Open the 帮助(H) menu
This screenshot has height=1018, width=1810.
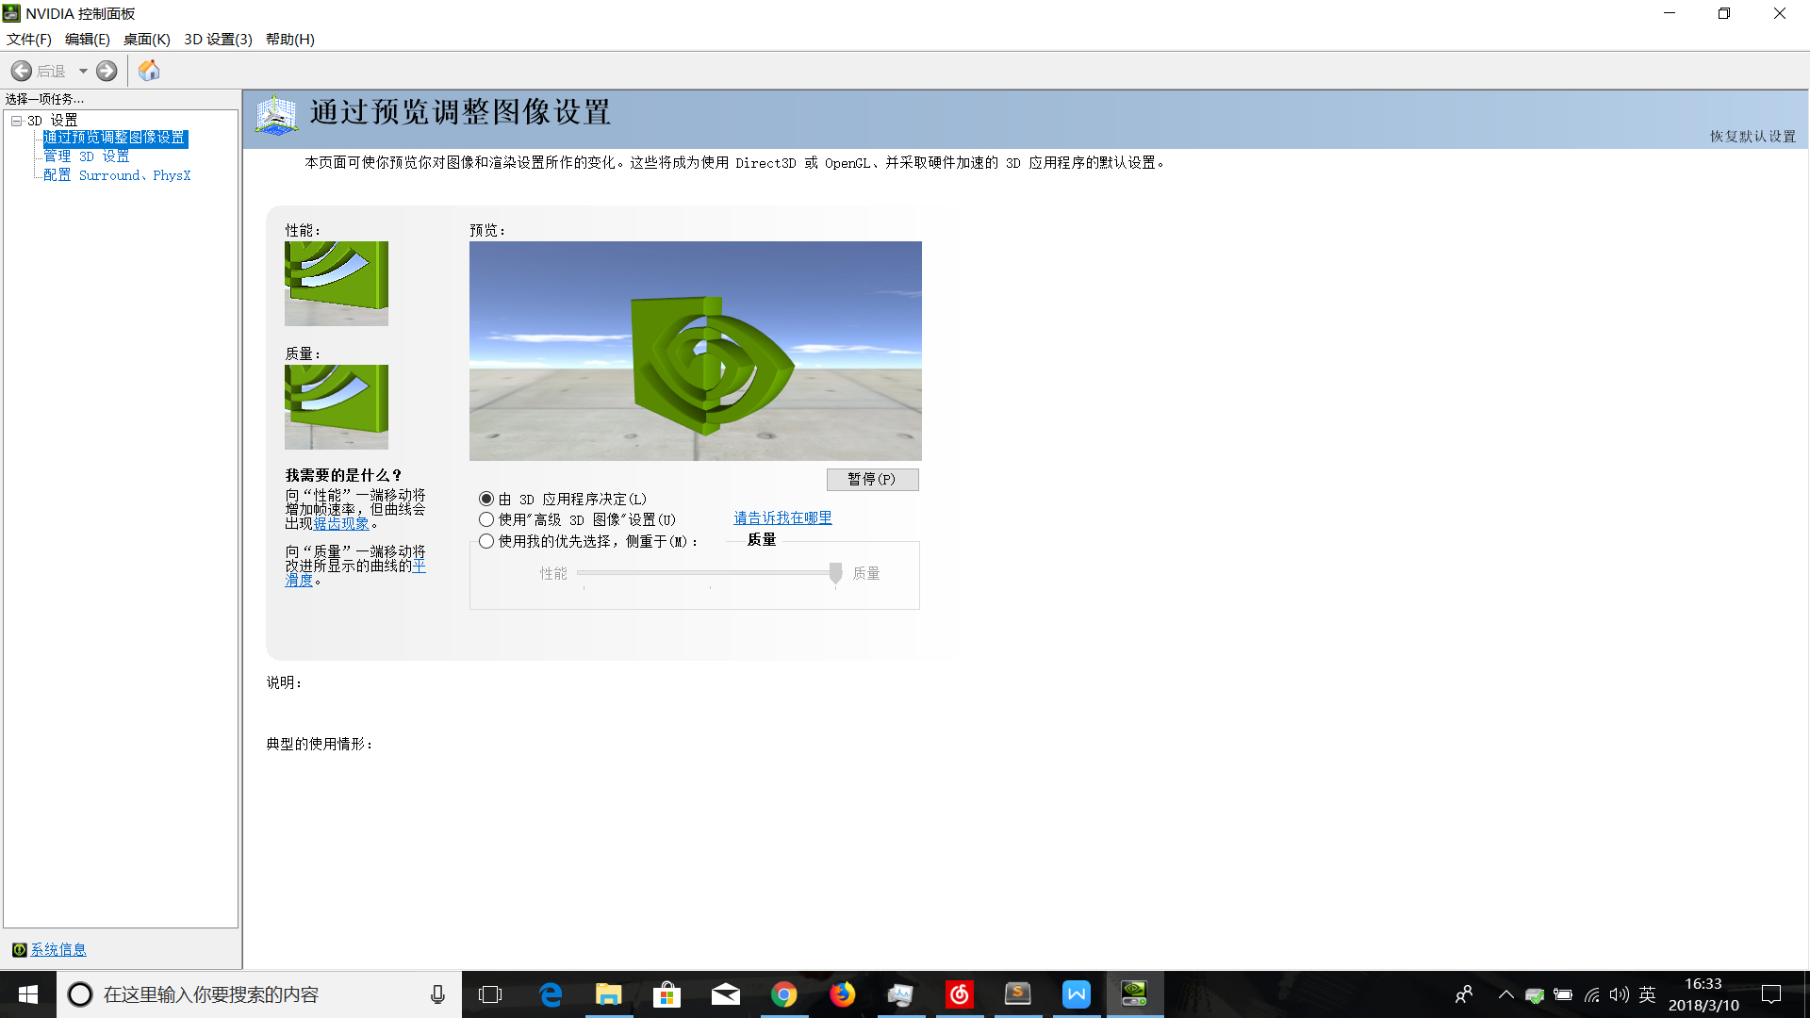289,40
